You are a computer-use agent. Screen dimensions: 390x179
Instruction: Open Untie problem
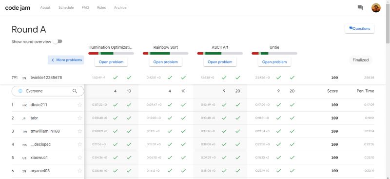click(x=274, y=62)
